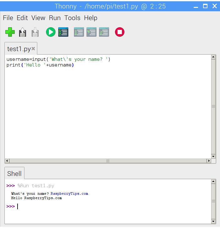Open the Run menu
220x228 pixels.
(x=55, y=18)
